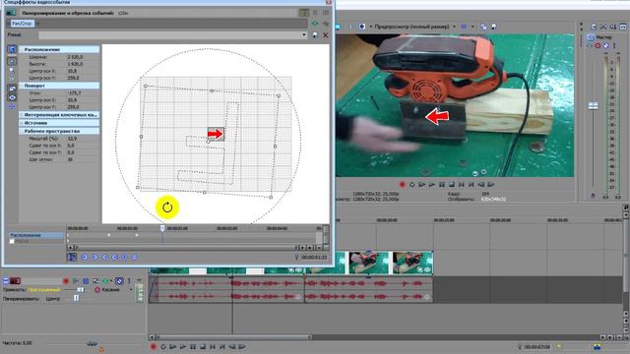
Task: Collapse the Расположение section
Action: 22,50
